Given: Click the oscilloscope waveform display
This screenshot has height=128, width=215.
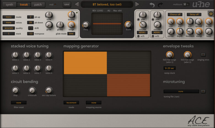Looking at the screenshot, I should [107, 24].
